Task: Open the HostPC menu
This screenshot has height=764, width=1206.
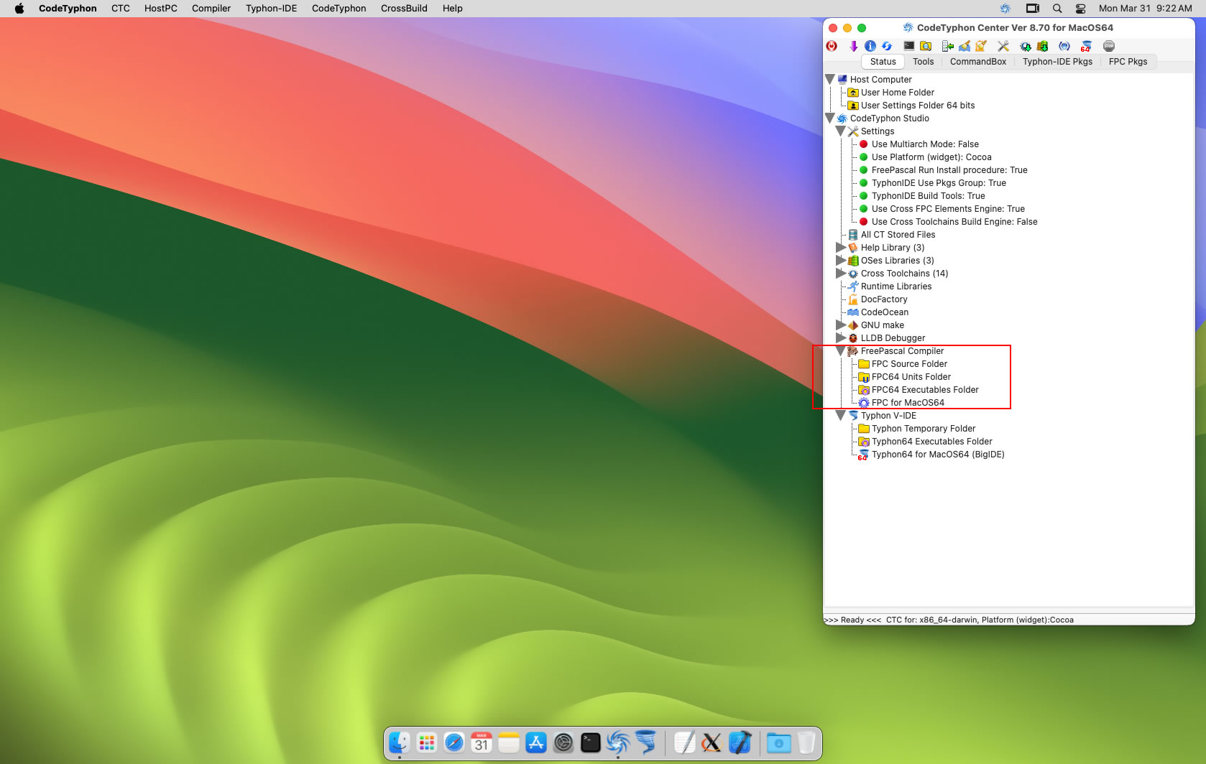Action: point(160,9)
